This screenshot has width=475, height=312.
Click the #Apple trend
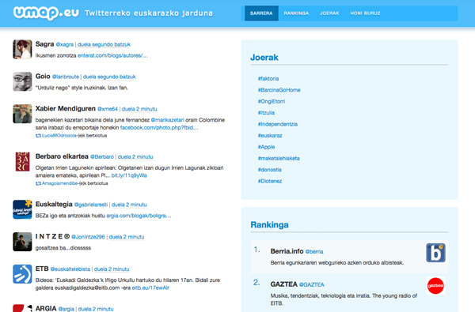pos(266,147)
